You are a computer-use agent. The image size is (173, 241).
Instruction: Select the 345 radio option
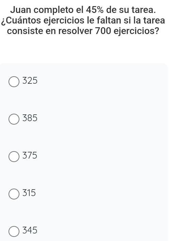click(14, 231)
